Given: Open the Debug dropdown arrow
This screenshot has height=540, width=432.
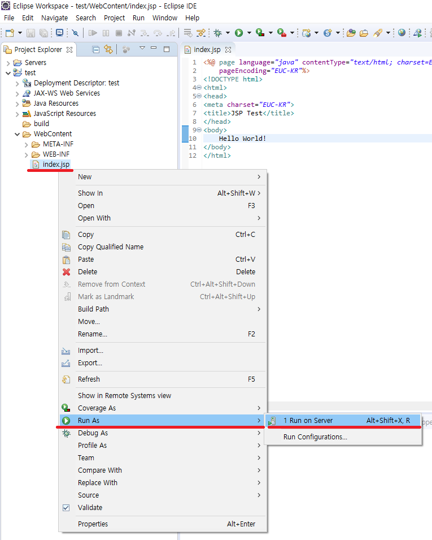Looking at the screenshot, I should click(228, 33).
